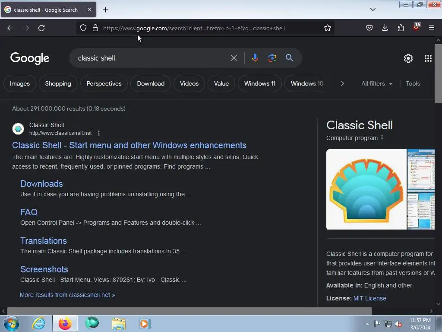Open the clock showing 11:57 PM
Screen dimensions: 442x332
tap(420, 324)
